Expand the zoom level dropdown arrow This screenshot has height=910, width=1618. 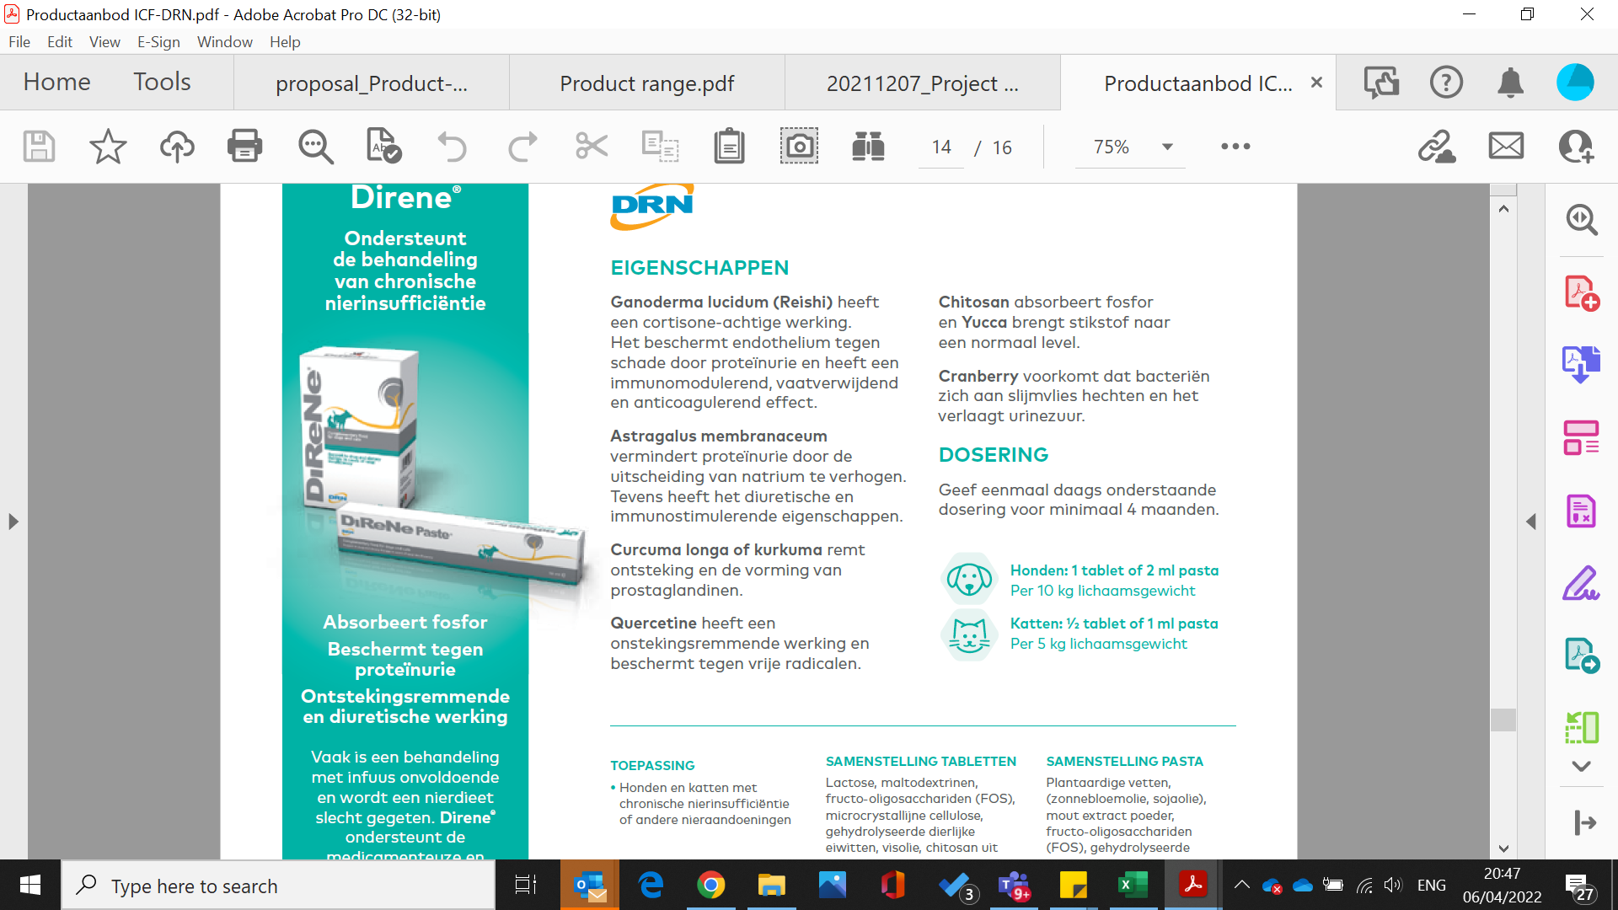pyautogui.click(x=1167, y=147)
